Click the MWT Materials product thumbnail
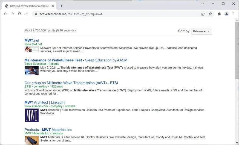 coord(32,140)
